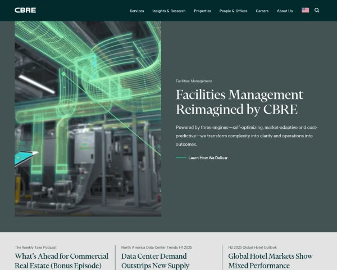Viewport: 337px width, 270px height.
Task: Select the US flag country selector
Action: tap(305, 10)
